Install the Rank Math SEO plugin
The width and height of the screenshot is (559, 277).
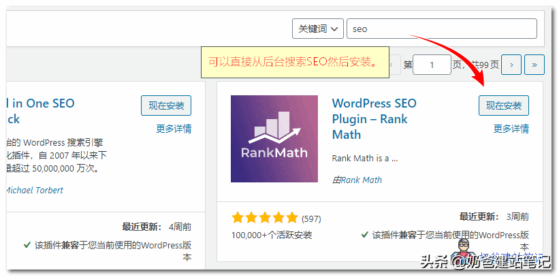504,105
